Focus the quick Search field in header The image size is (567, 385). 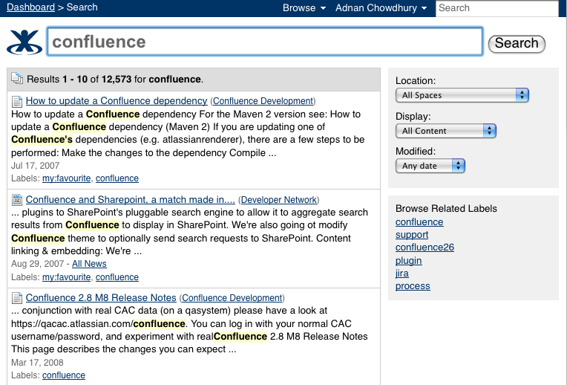click(496, 8)
